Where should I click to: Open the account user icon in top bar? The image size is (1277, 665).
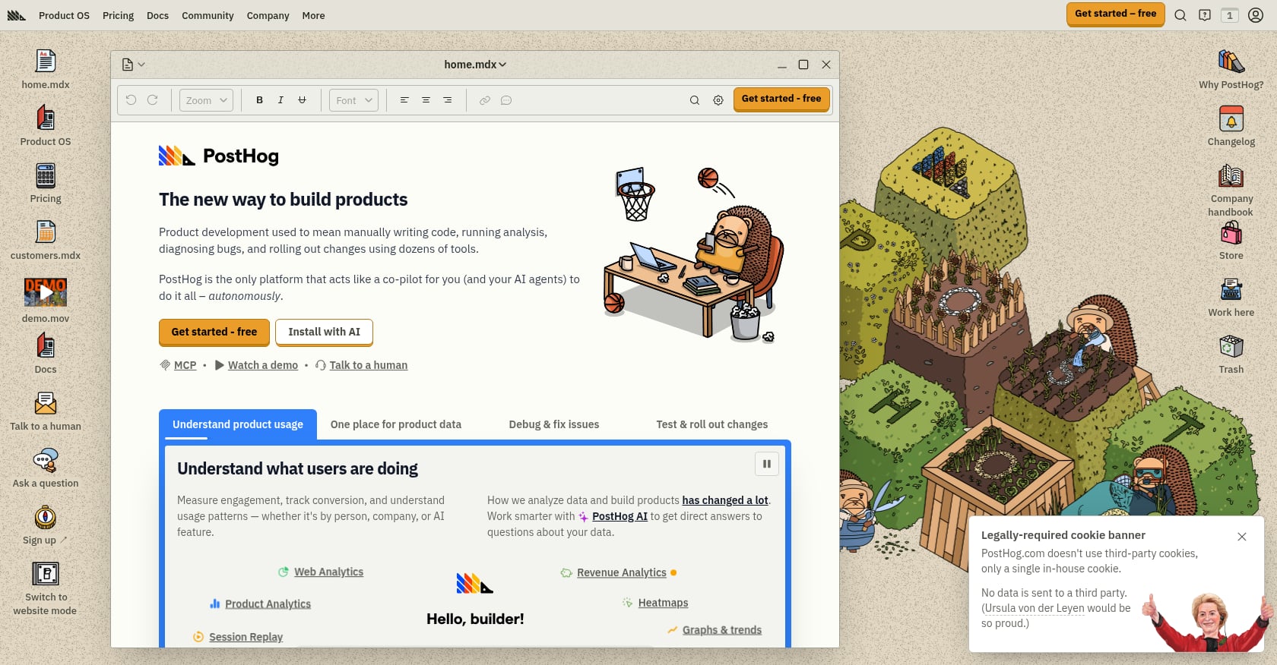[1256, 15]
